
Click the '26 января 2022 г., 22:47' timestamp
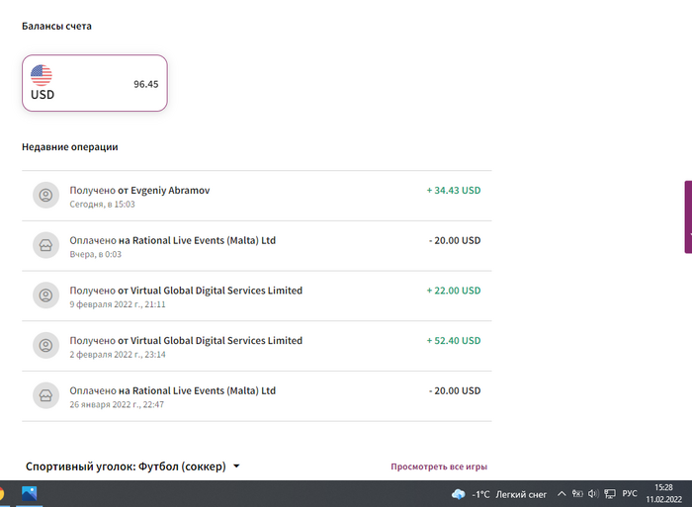117,404
